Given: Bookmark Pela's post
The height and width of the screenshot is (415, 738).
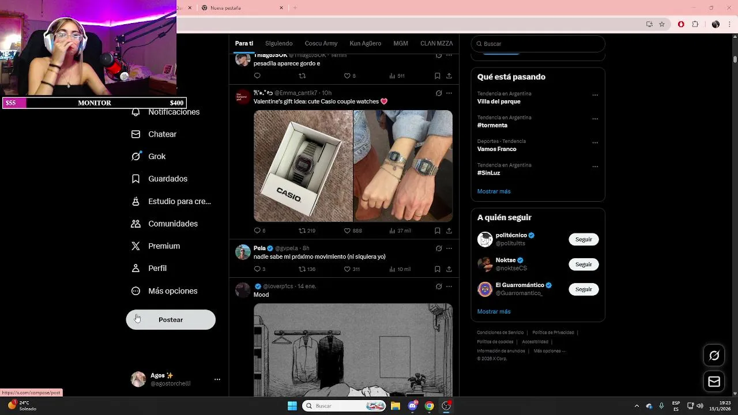Looking at the screenshot, I should pos(438,269).
